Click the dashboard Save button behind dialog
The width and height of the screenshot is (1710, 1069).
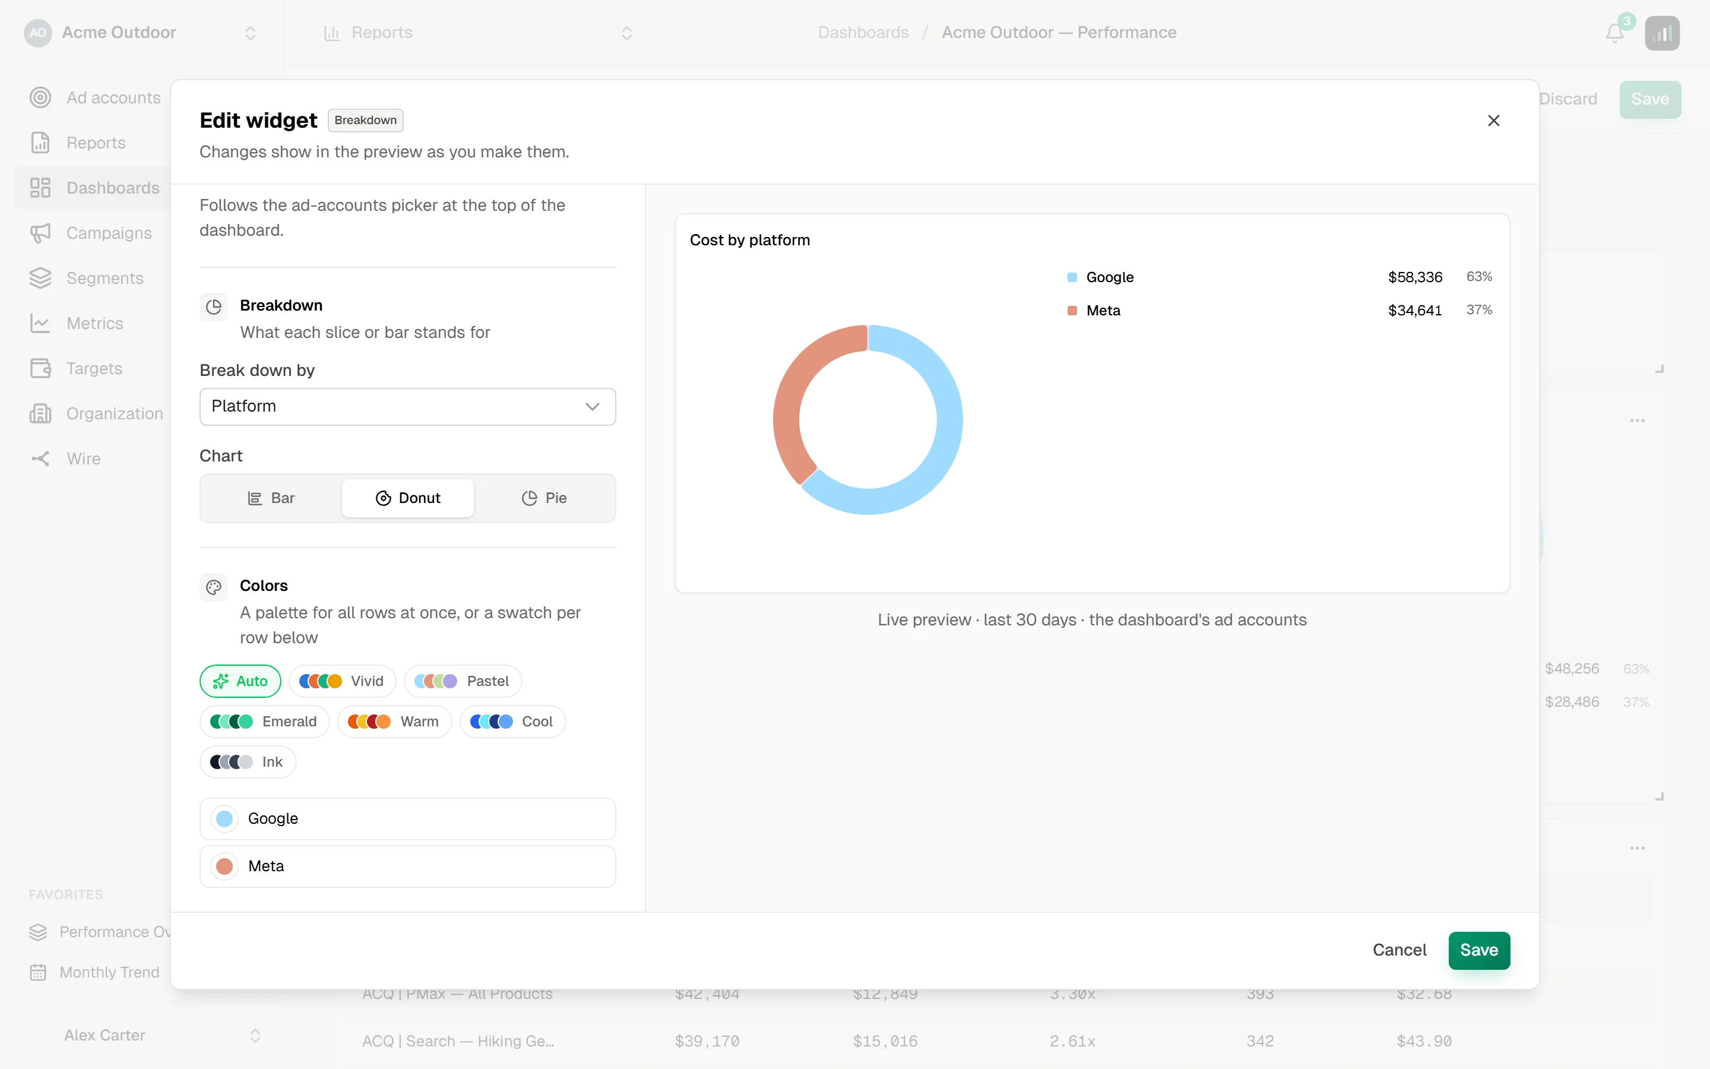pos(1650,99)
